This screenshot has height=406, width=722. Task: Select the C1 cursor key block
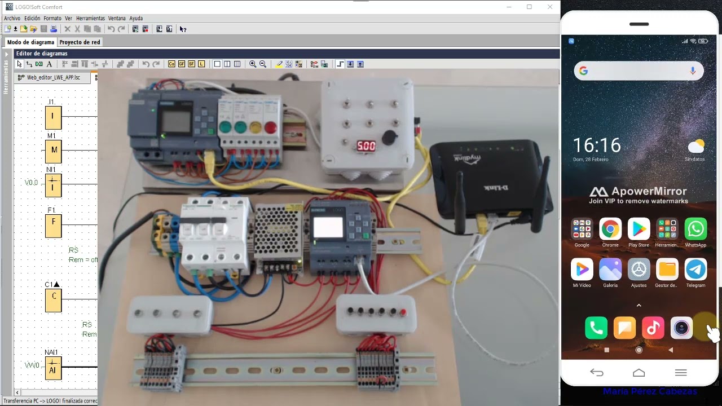click(x=53, y=300)
